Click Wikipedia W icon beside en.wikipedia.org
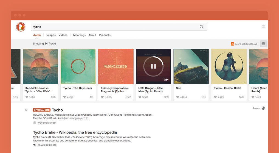The image size is (279, 153). pos(35,145)
